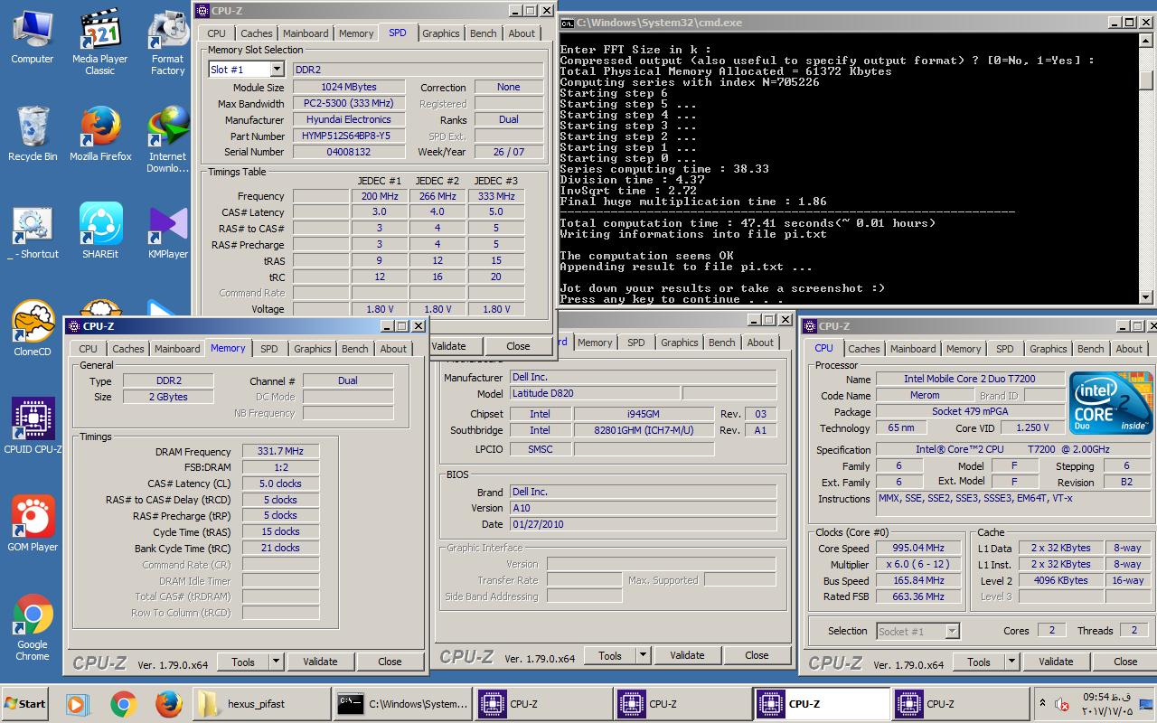Open KMPlayer desktop shortcut
Viewport: 1157px width, 723px height.
168,231
